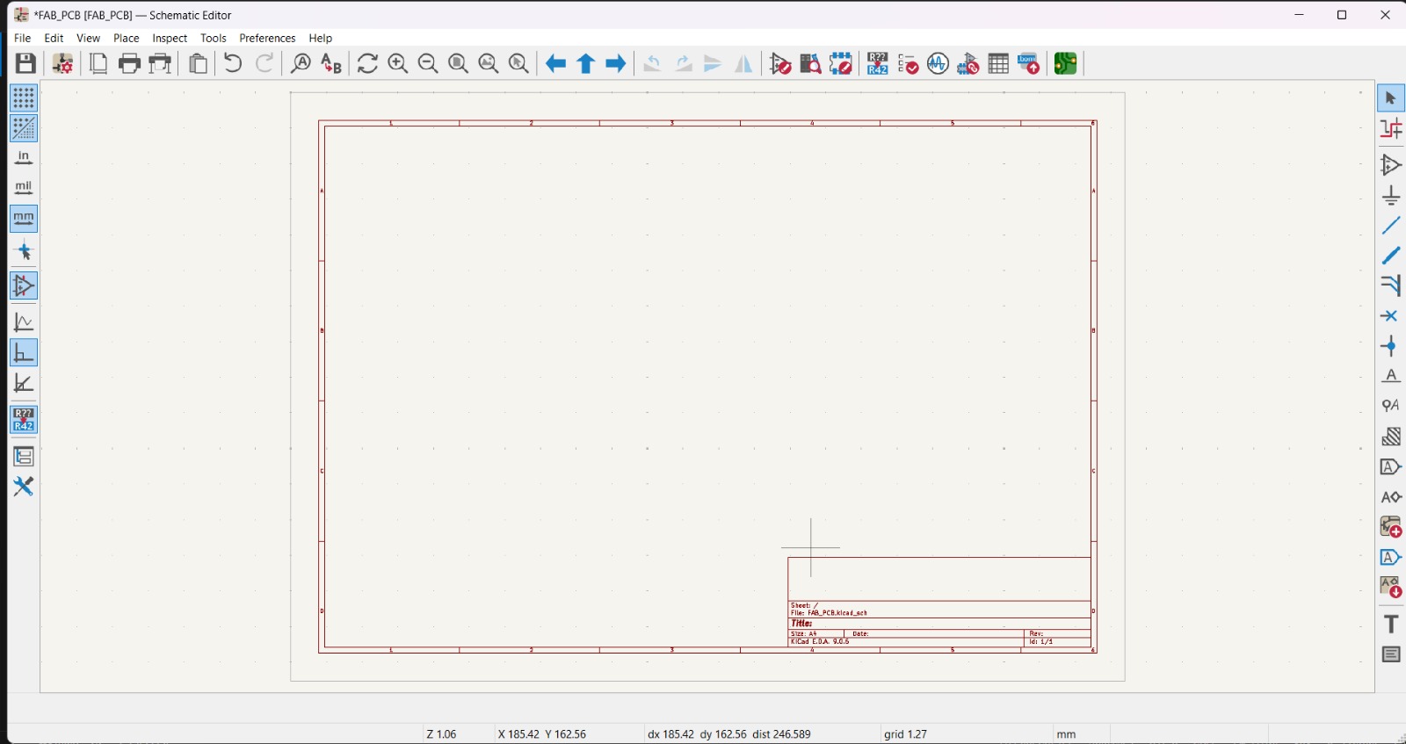Image resolution: width=1406 pixels, height=744 pixels.
Task: Refresh the schematic view
Action: pos(367,63)
